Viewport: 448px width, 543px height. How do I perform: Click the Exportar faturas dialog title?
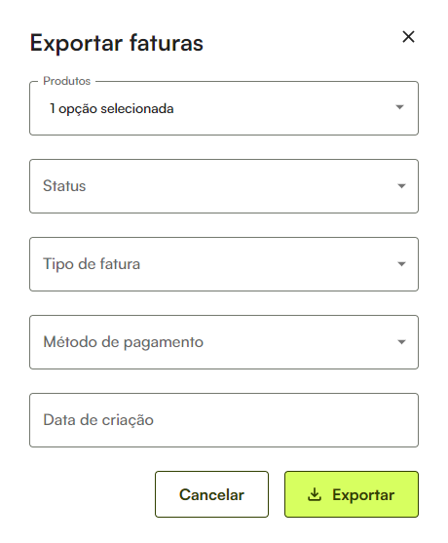(x=117, y=43)
